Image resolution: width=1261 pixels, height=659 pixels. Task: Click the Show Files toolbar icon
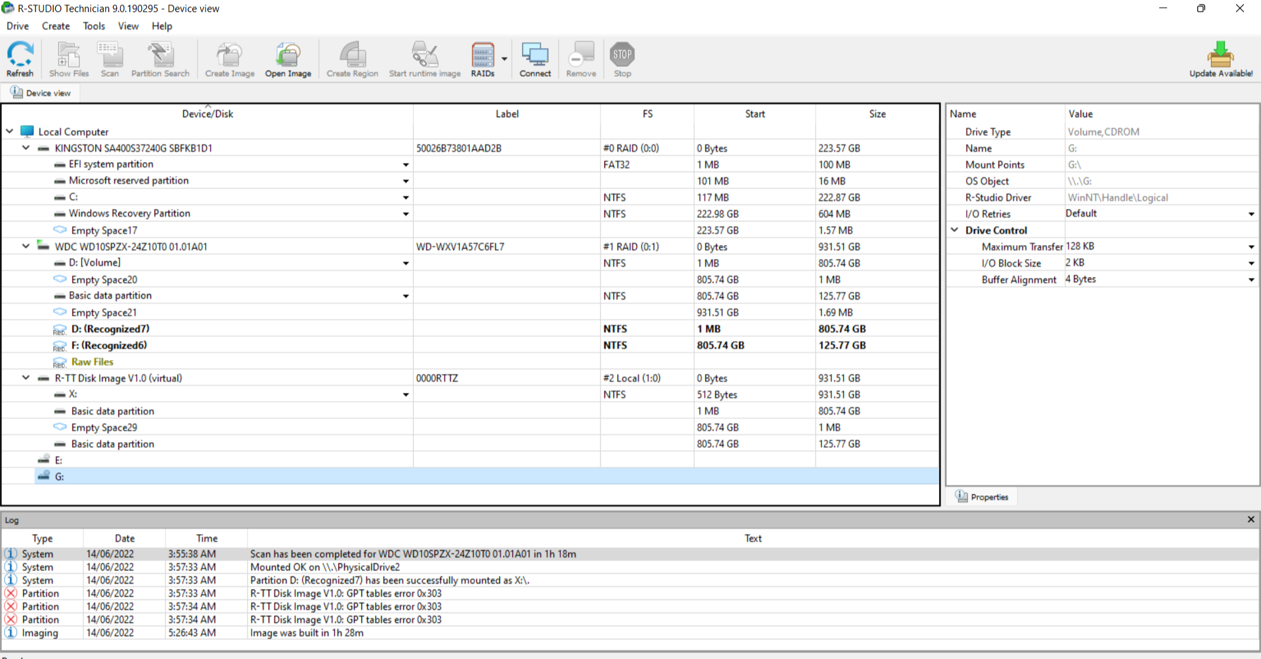(x=69, y=59)
